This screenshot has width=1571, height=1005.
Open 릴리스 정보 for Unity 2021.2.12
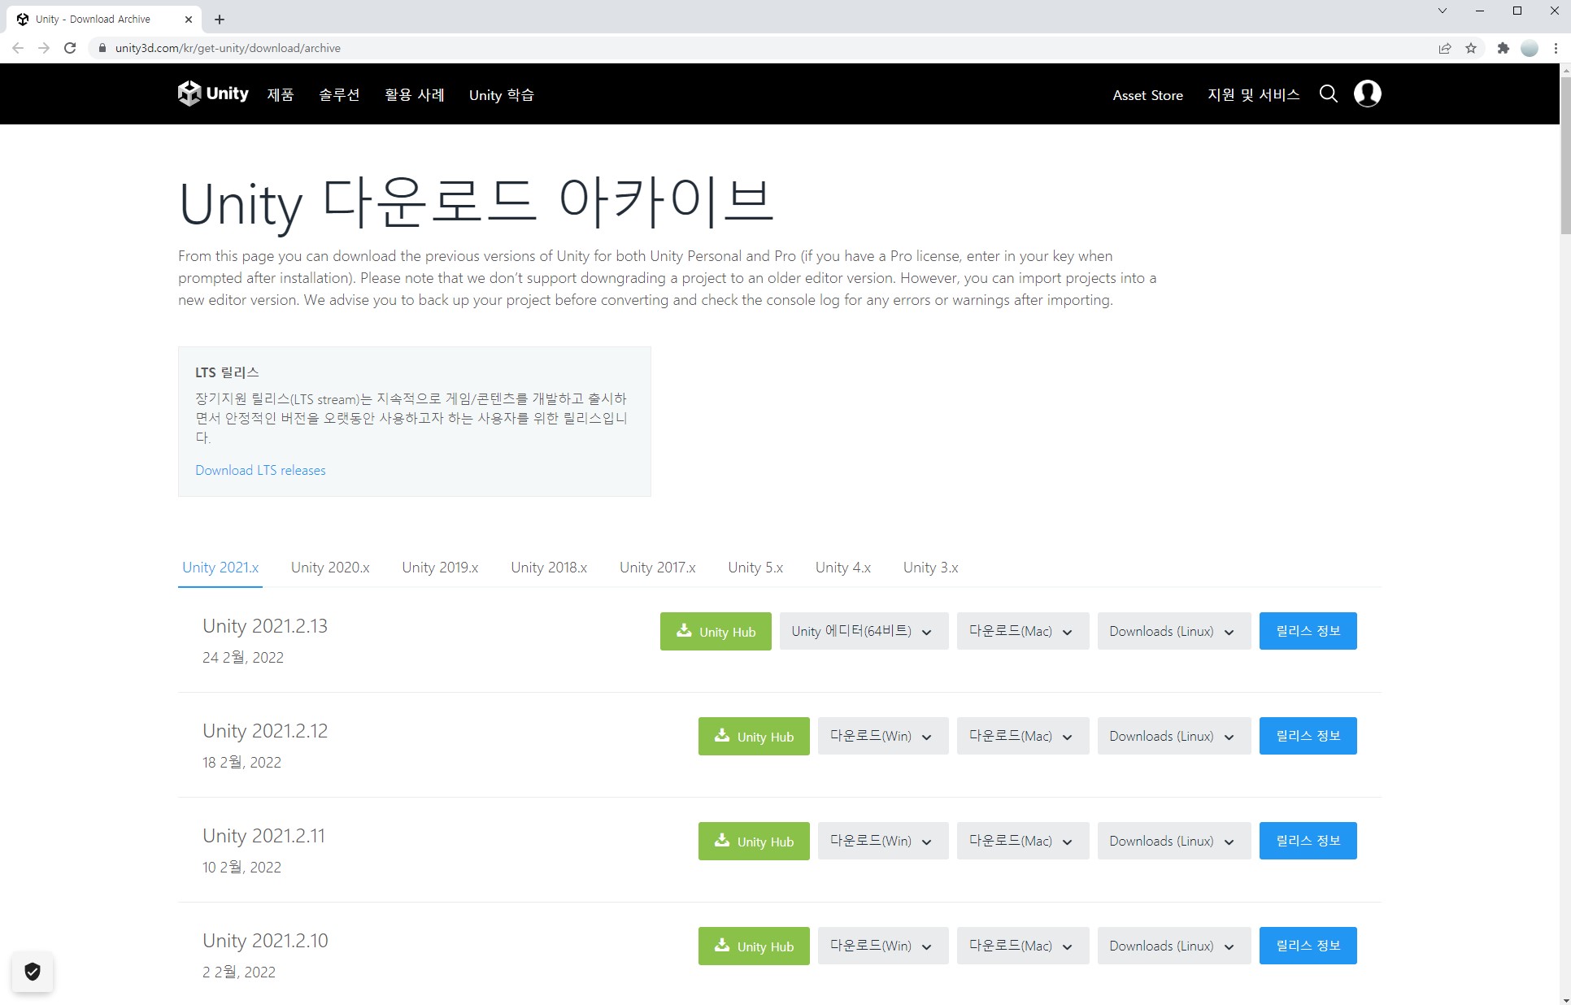point(1308,736)
